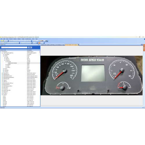
Task: Expand the <CAR> tree node
Action: 5,57
